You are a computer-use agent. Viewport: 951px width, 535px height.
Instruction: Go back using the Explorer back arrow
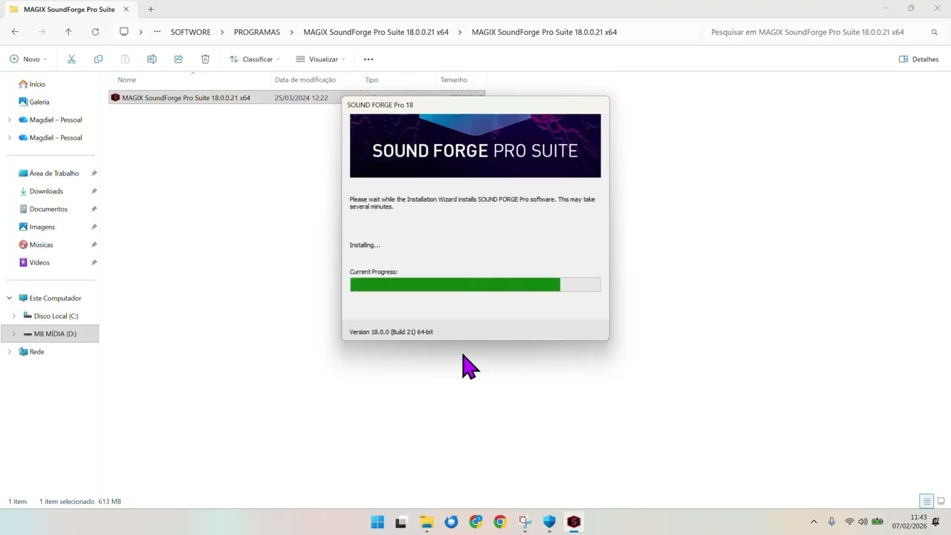pyautogui.click(x=15, y=32)
